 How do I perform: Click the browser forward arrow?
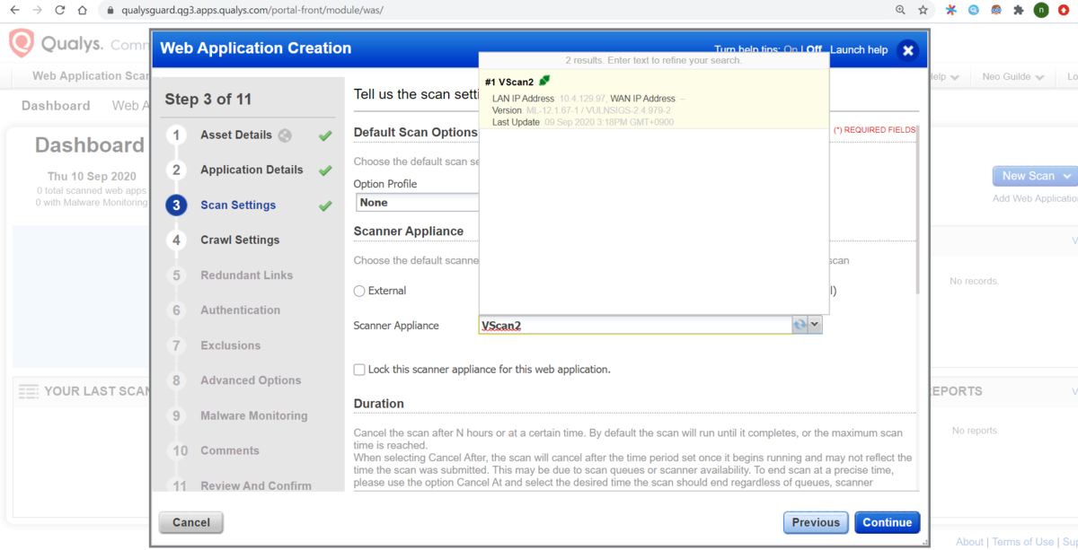click(x=37, y=11)
